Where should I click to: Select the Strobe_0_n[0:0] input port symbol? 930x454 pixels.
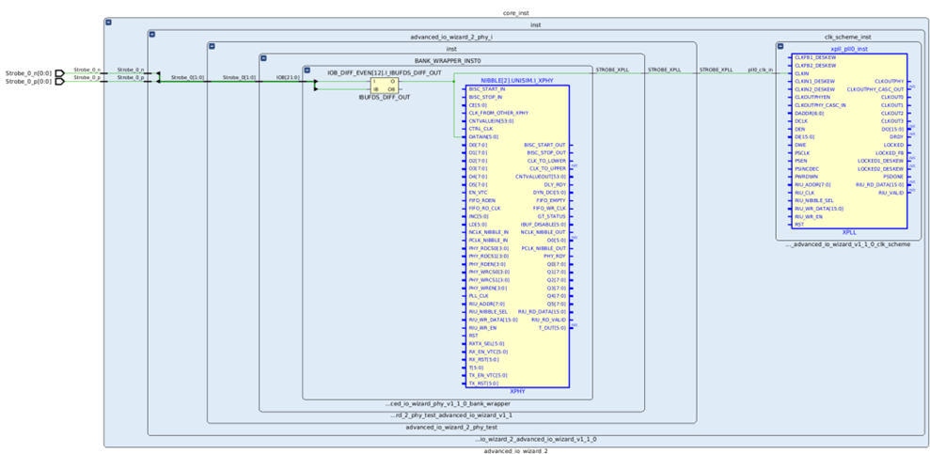point(61,71)
